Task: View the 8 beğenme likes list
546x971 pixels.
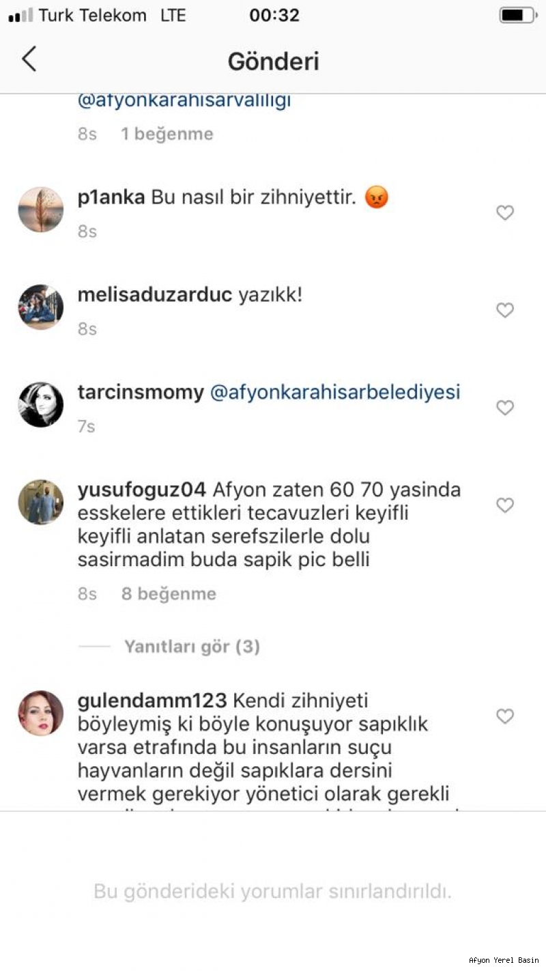Action: tap(169, 594)
